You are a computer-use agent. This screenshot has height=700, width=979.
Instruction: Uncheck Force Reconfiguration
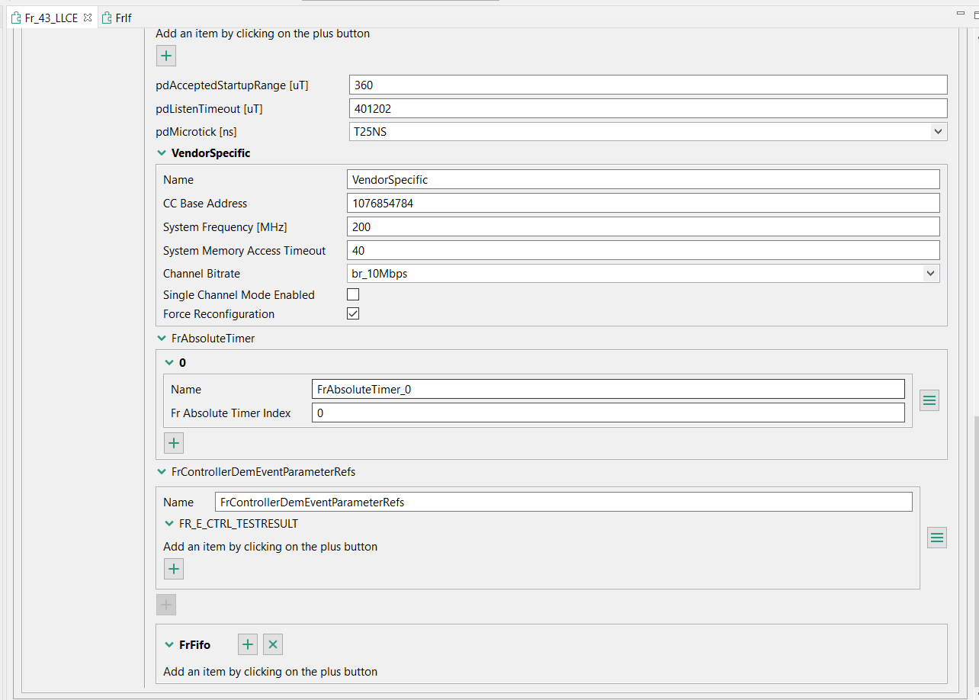point(352,313)
